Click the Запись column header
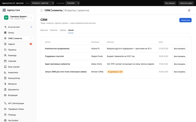This screenshot has height=122, width=196. point(48,42)
